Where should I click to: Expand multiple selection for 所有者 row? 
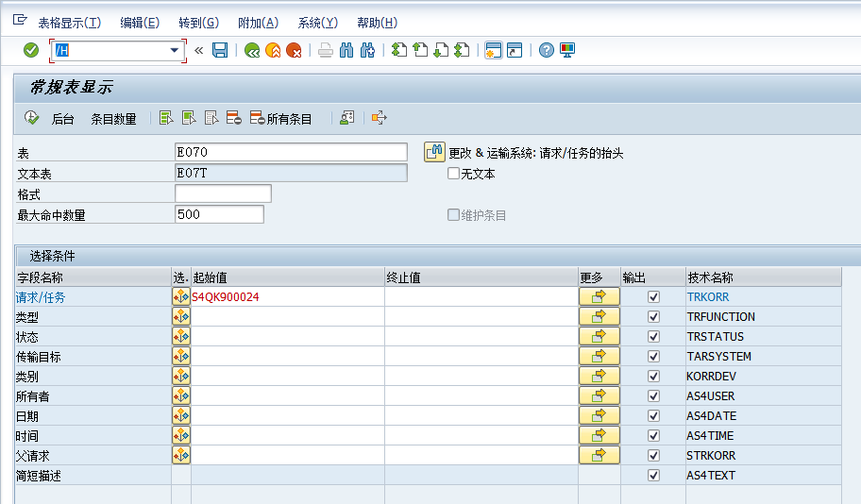(x=599, y=395)
